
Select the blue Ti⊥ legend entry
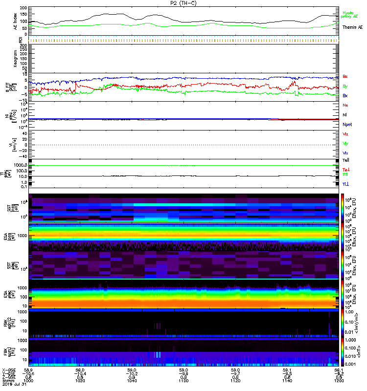coord(345,184)
